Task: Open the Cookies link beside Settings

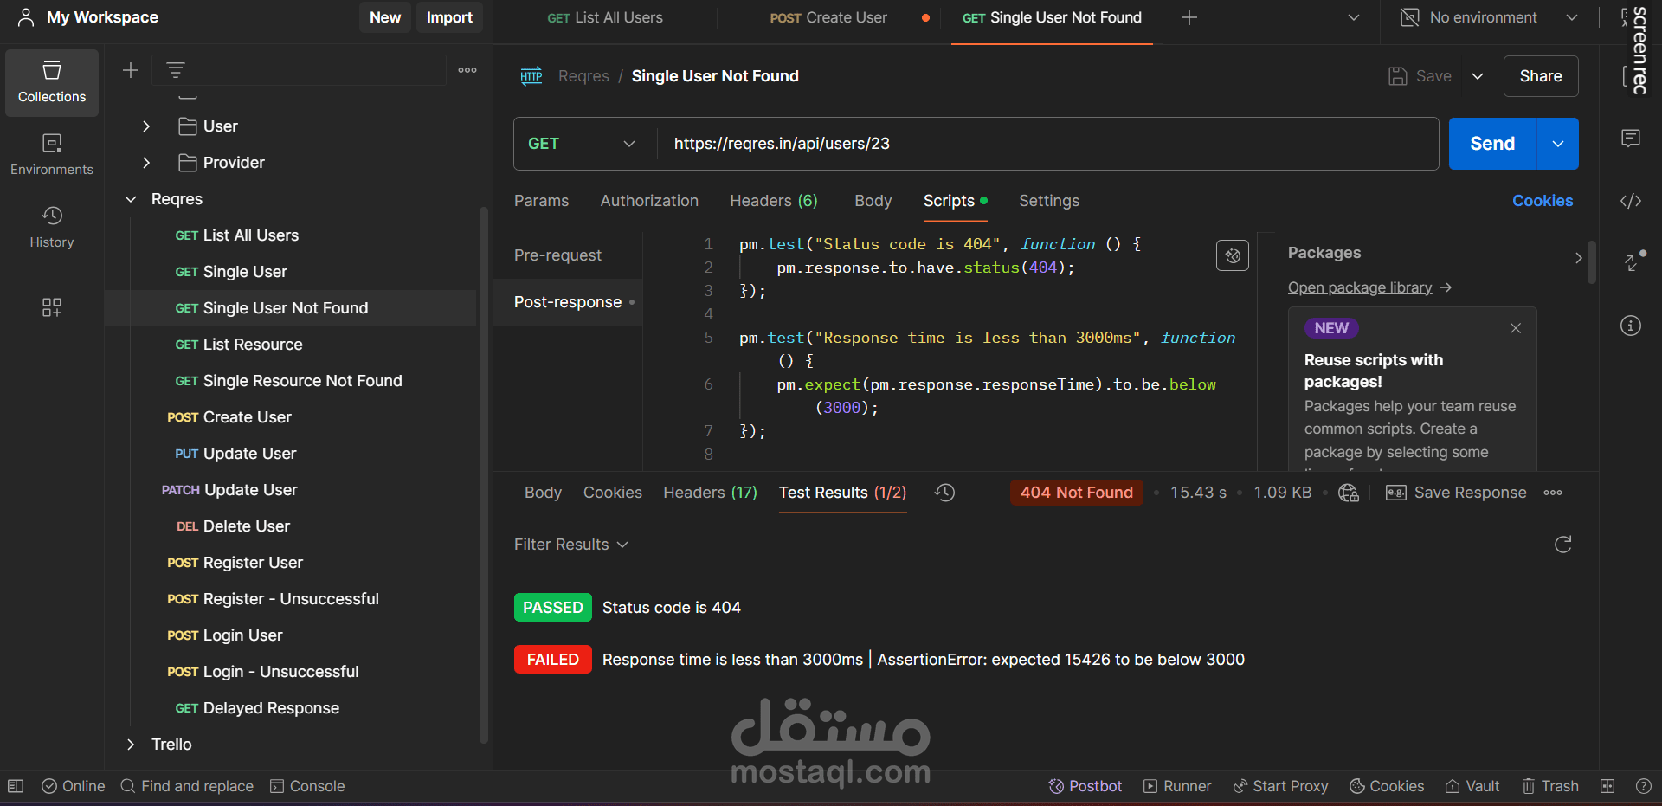Action: [x=1543, y=201]
